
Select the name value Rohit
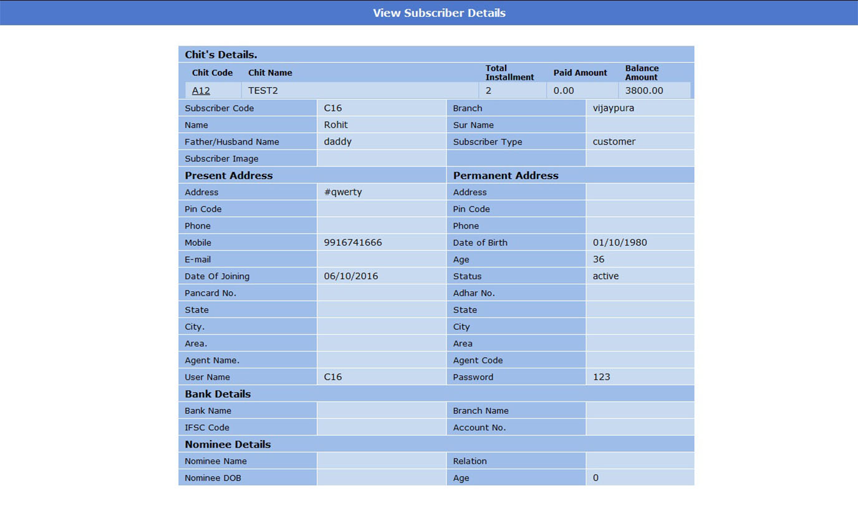click(336, 125)
